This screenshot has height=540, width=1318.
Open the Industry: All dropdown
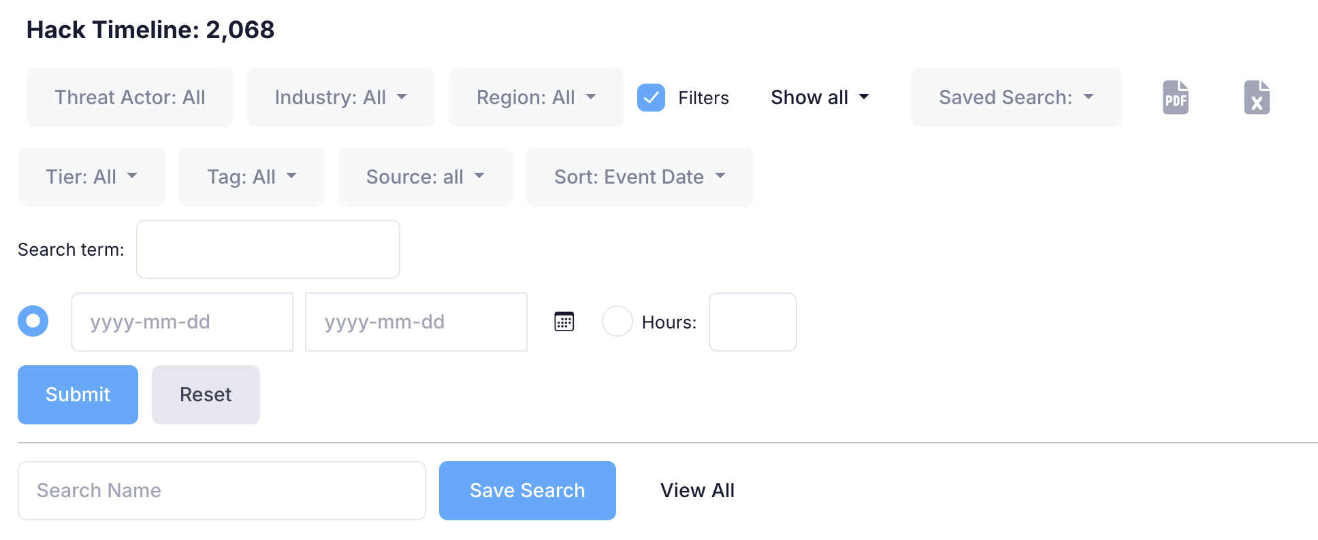coord(340,97)
